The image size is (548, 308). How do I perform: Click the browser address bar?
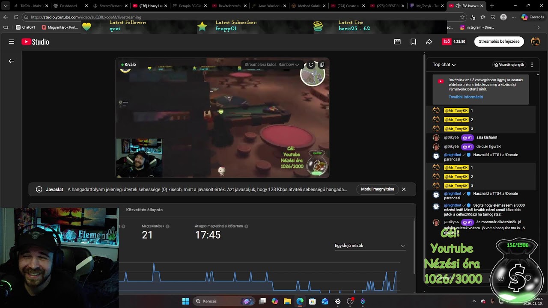tap(240, 17)
